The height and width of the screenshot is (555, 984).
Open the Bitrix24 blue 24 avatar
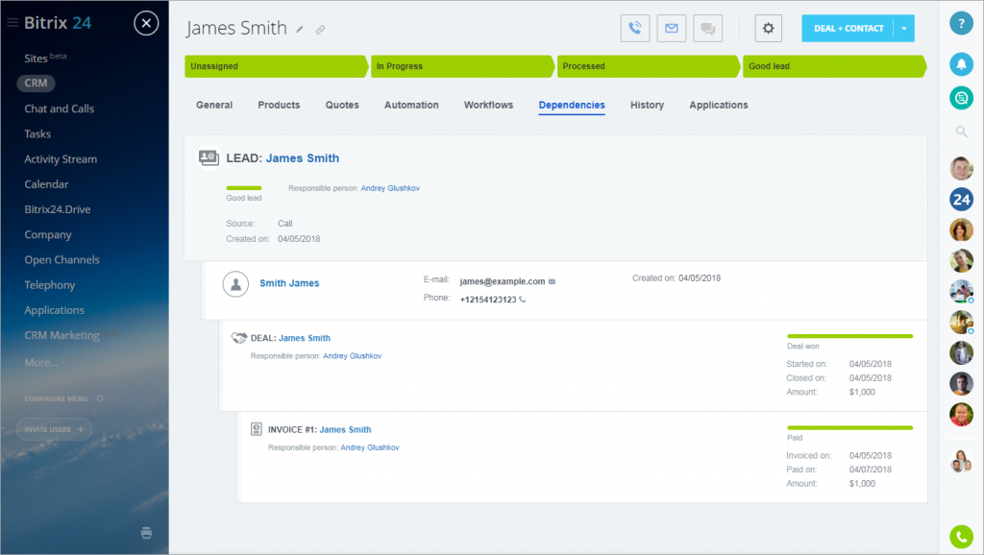click(x=961, y=200)
